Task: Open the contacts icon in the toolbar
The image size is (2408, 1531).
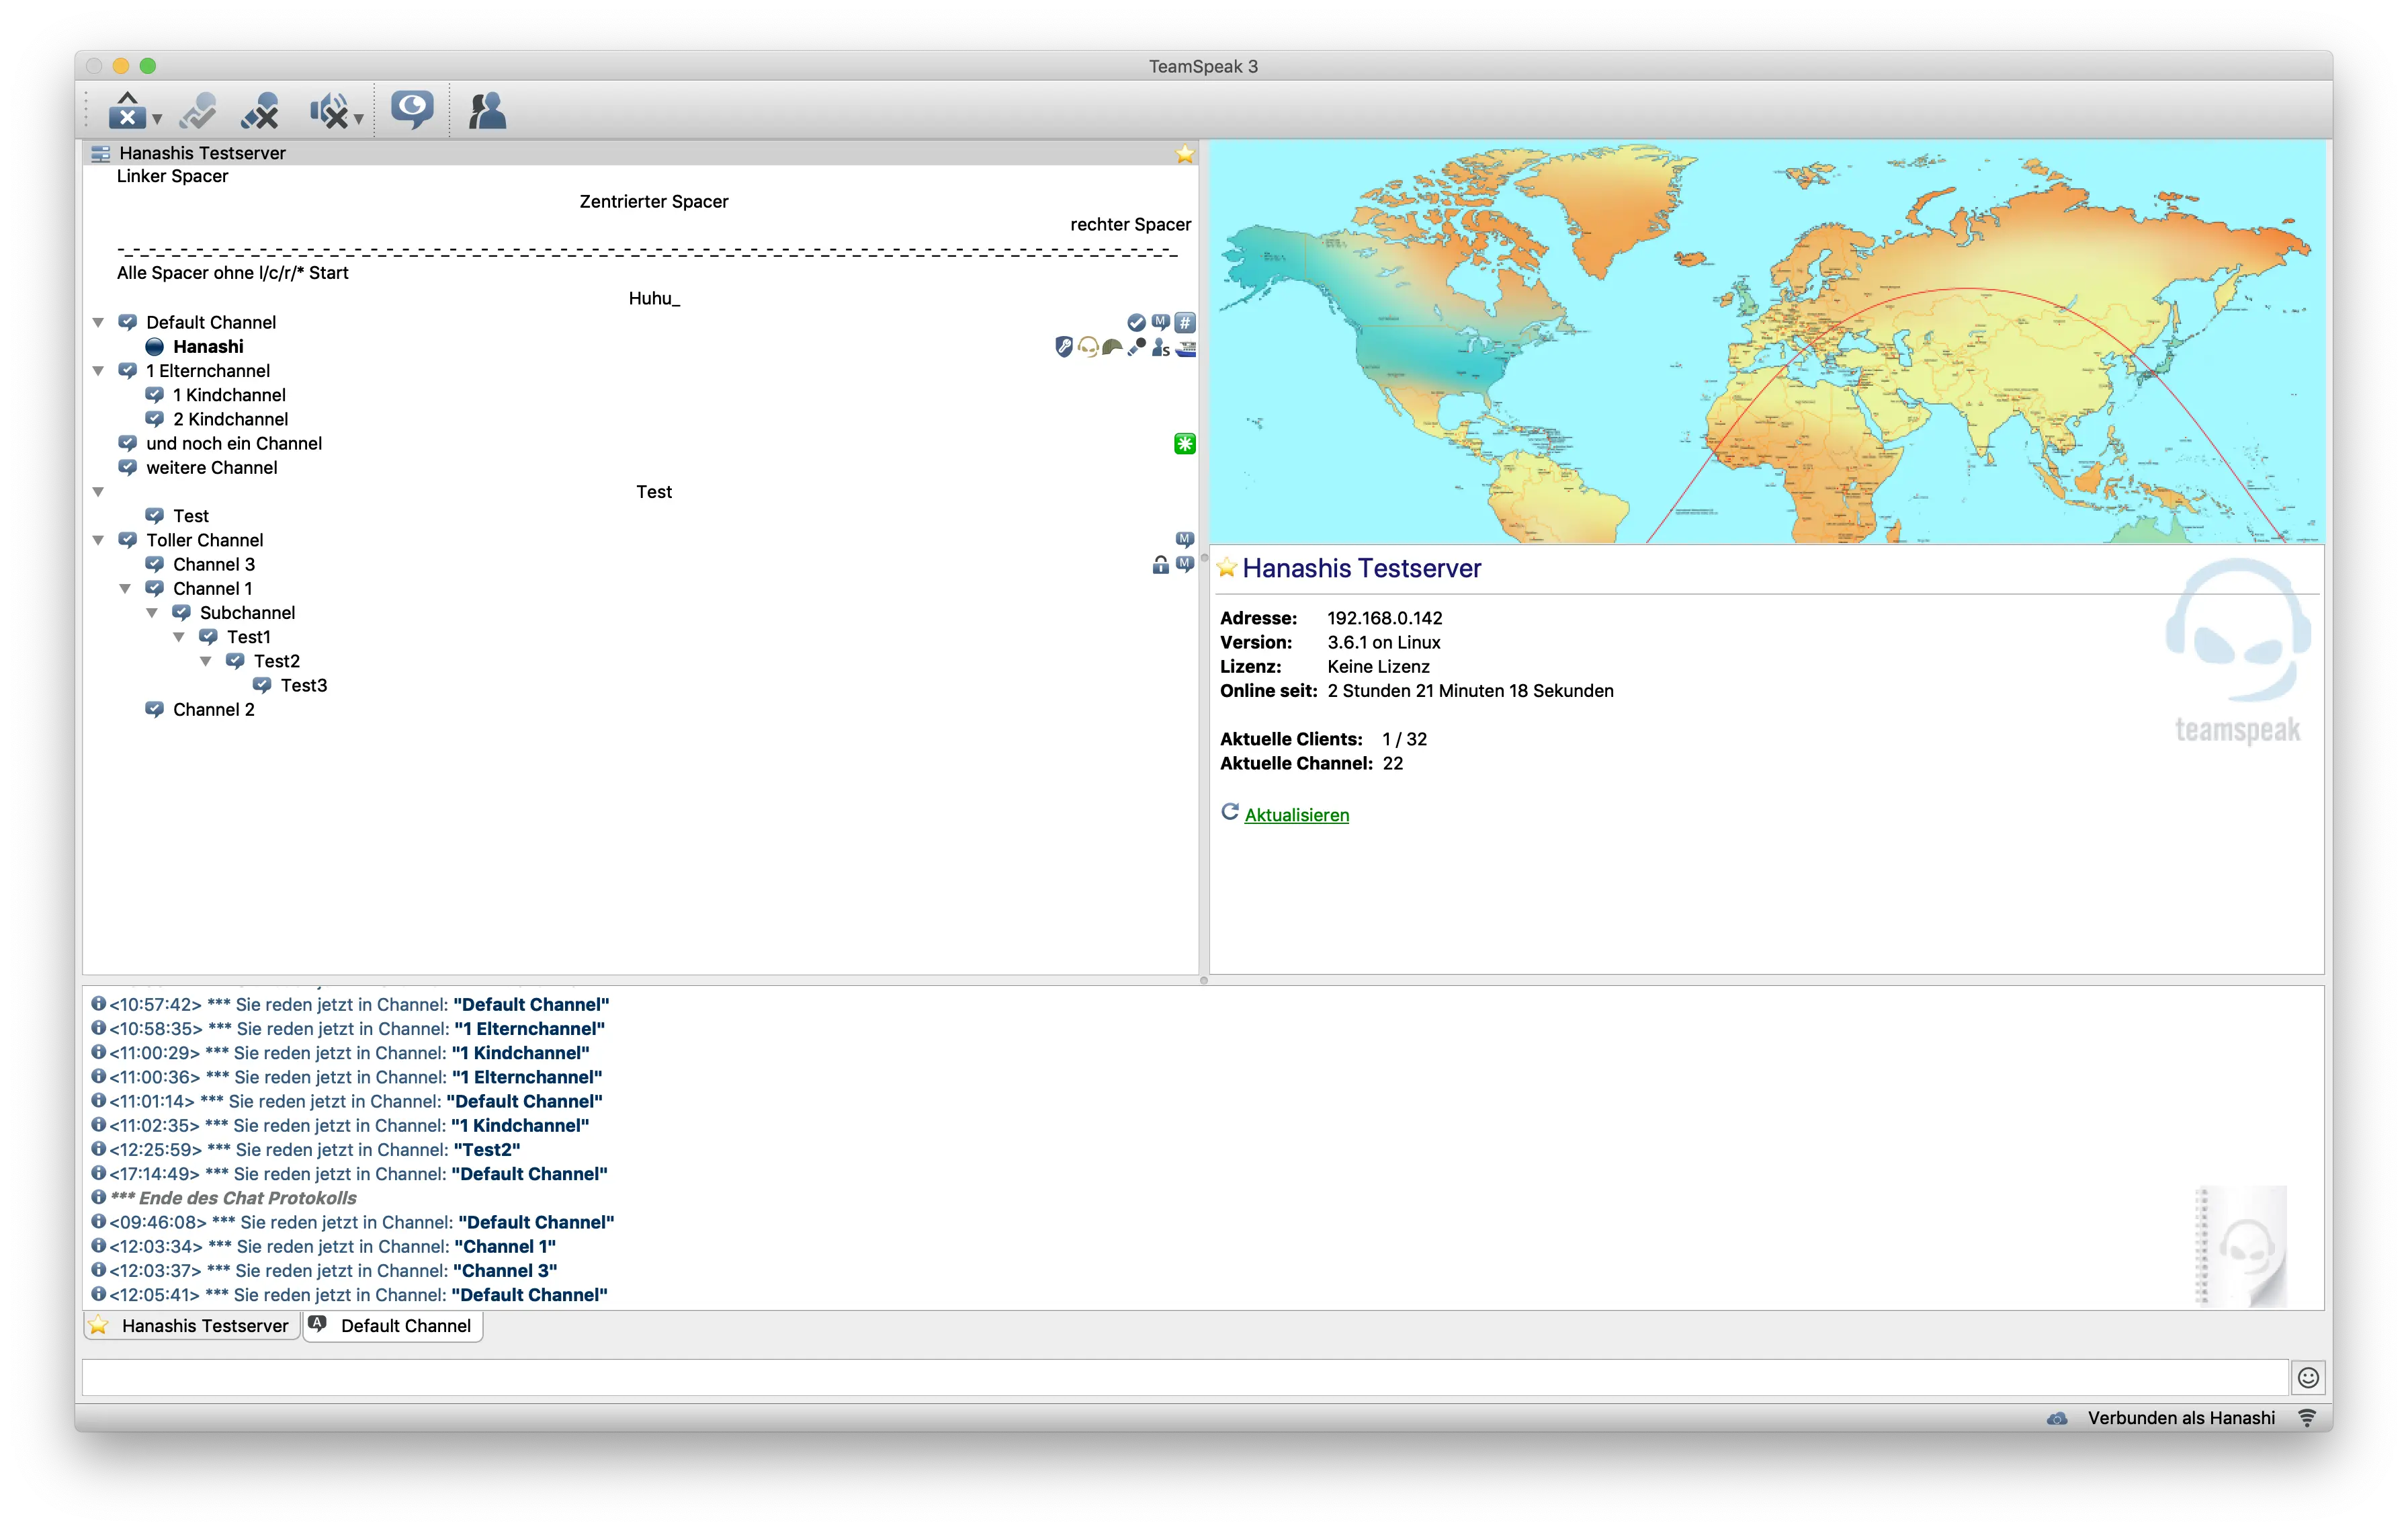Action: (487, 110)
